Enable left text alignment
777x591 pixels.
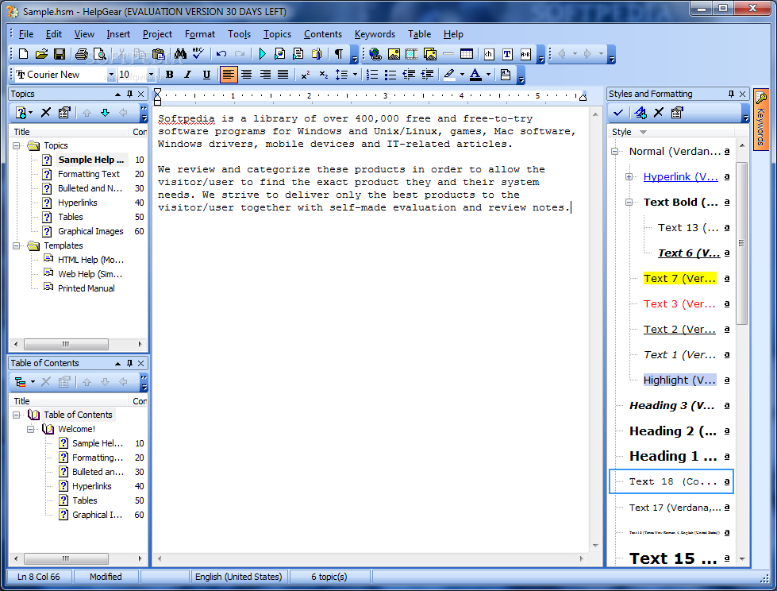[x=228, y=75]
